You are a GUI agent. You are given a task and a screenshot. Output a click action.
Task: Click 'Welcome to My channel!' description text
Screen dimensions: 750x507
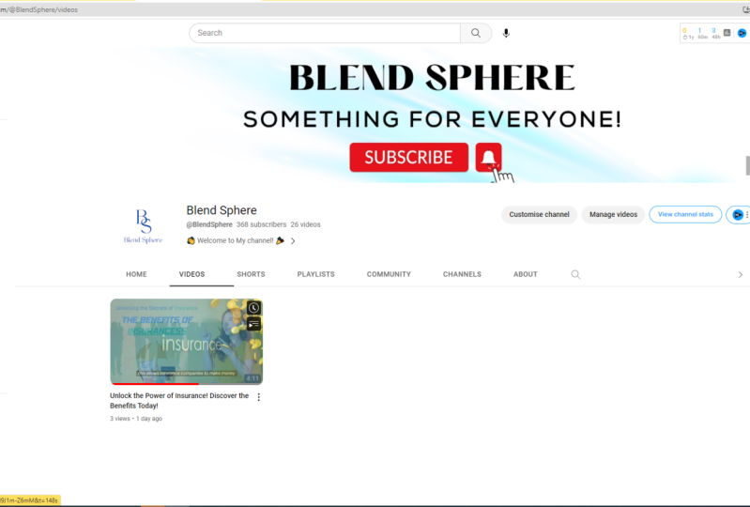click(236, 240)
